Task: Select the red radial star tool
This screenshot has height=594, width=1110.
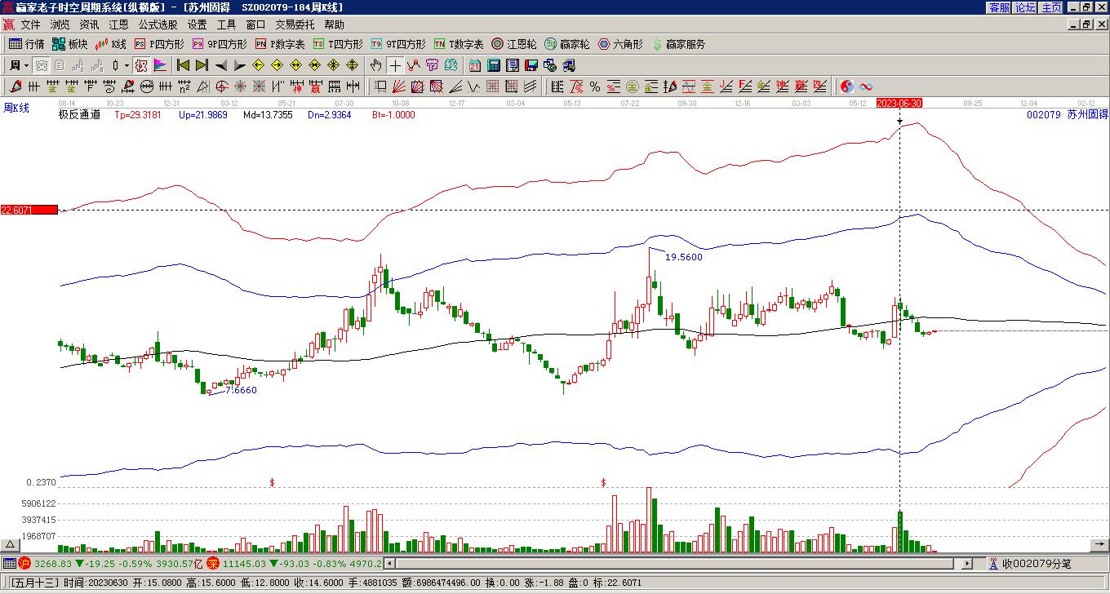Action: click(241, 86)
